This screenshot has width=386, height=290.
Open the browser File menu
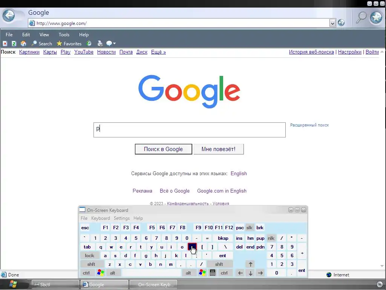point(9,35)
